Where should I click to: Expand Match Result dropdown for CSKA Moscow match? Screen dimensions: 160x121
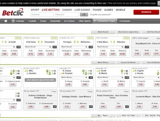110,47
